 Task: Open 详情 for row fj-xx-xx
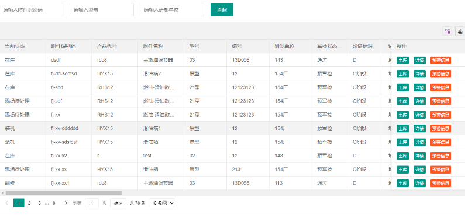(x=419, y=170)
